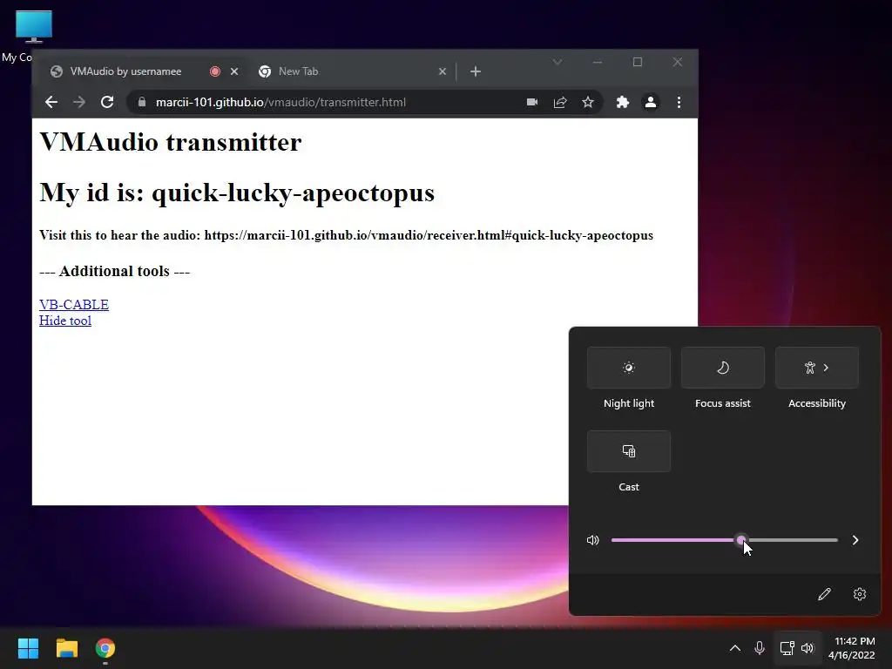
Task: Click network icon in system tray
Action: [x=787, y=648]
